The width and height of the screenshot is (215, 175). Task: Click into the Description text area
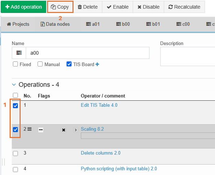tap(188, 57)
